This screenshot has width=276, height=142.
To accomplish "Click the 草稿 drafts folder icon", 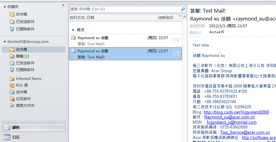I will [x=12, y=56].
